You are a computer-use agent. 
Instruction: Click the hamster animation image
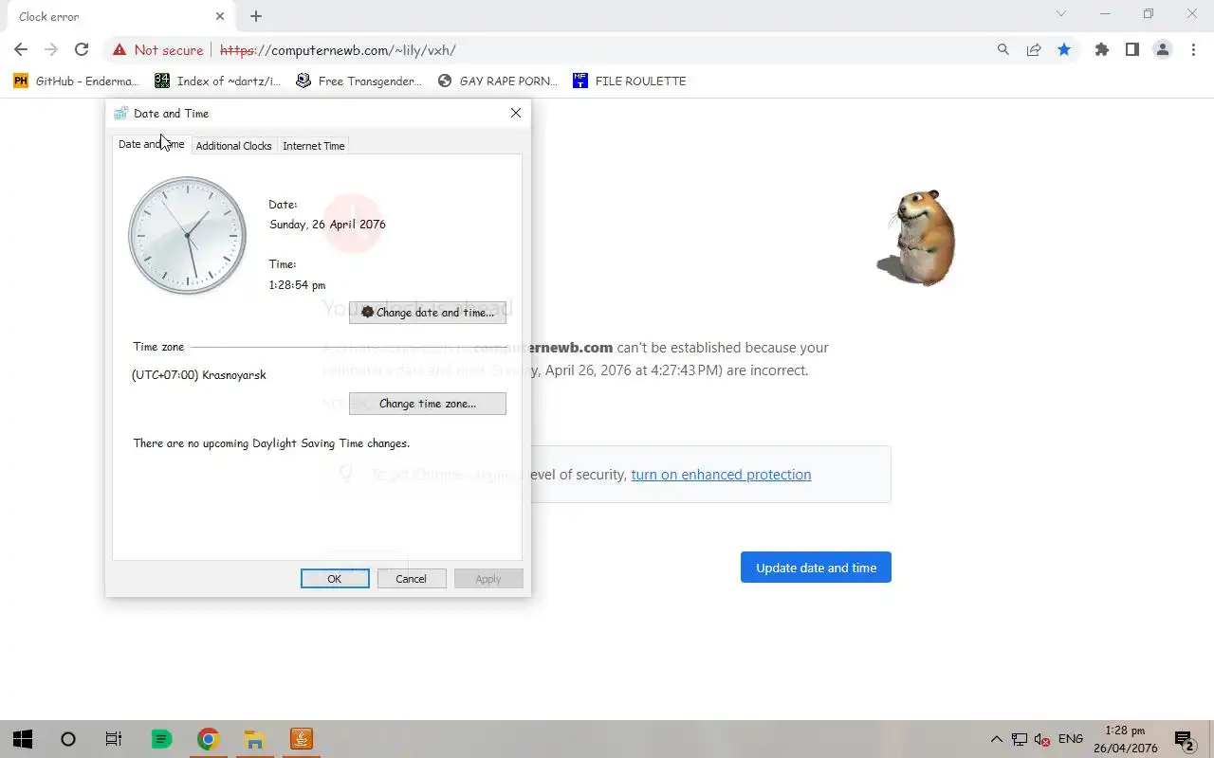tap(916, 237)
